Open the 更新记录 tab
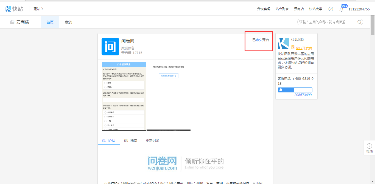This screenshot has width=375, height=184. [x=152, y=140]
